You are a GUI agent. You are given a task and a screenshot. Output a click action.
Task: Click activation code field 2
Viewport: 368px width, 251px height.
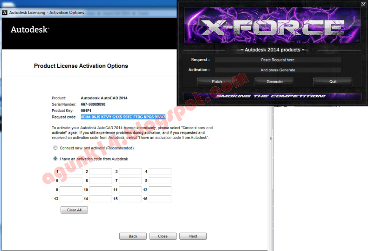point(101,171)
